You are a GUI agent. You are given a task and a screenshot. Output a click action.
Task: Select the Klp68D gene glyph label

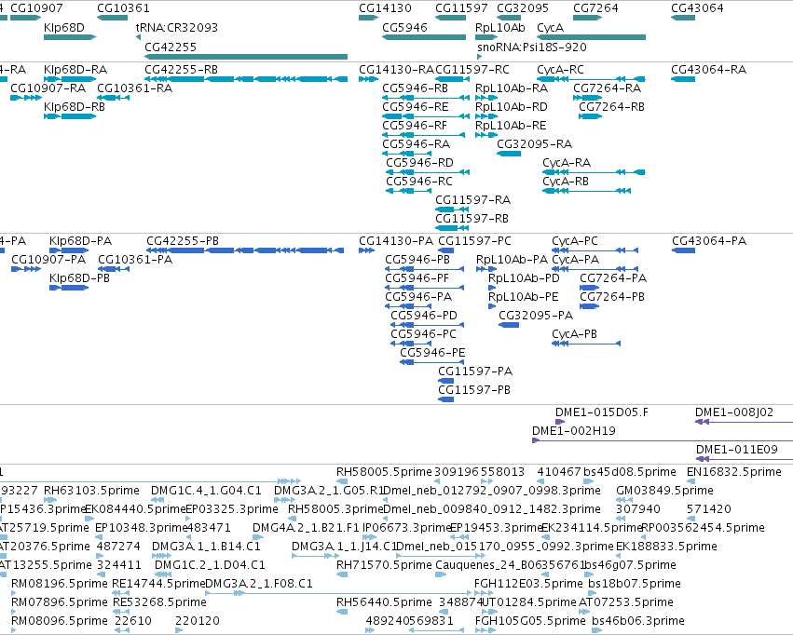[64, 27]
